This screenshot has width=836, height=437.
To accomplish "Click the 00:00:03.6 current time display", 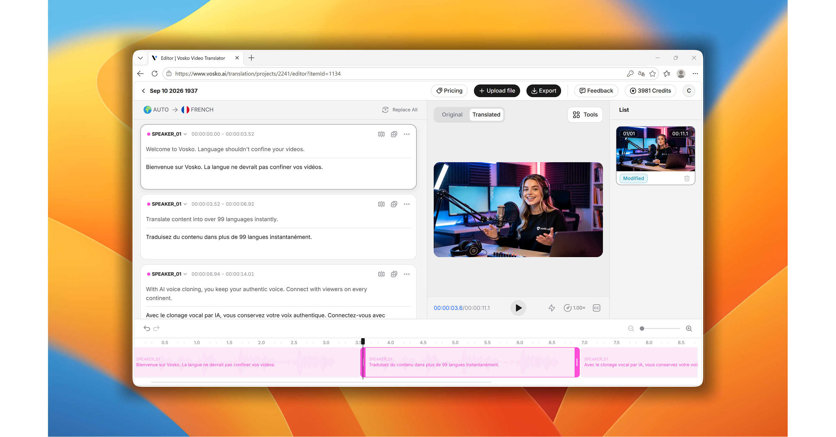I will [448, 308].
